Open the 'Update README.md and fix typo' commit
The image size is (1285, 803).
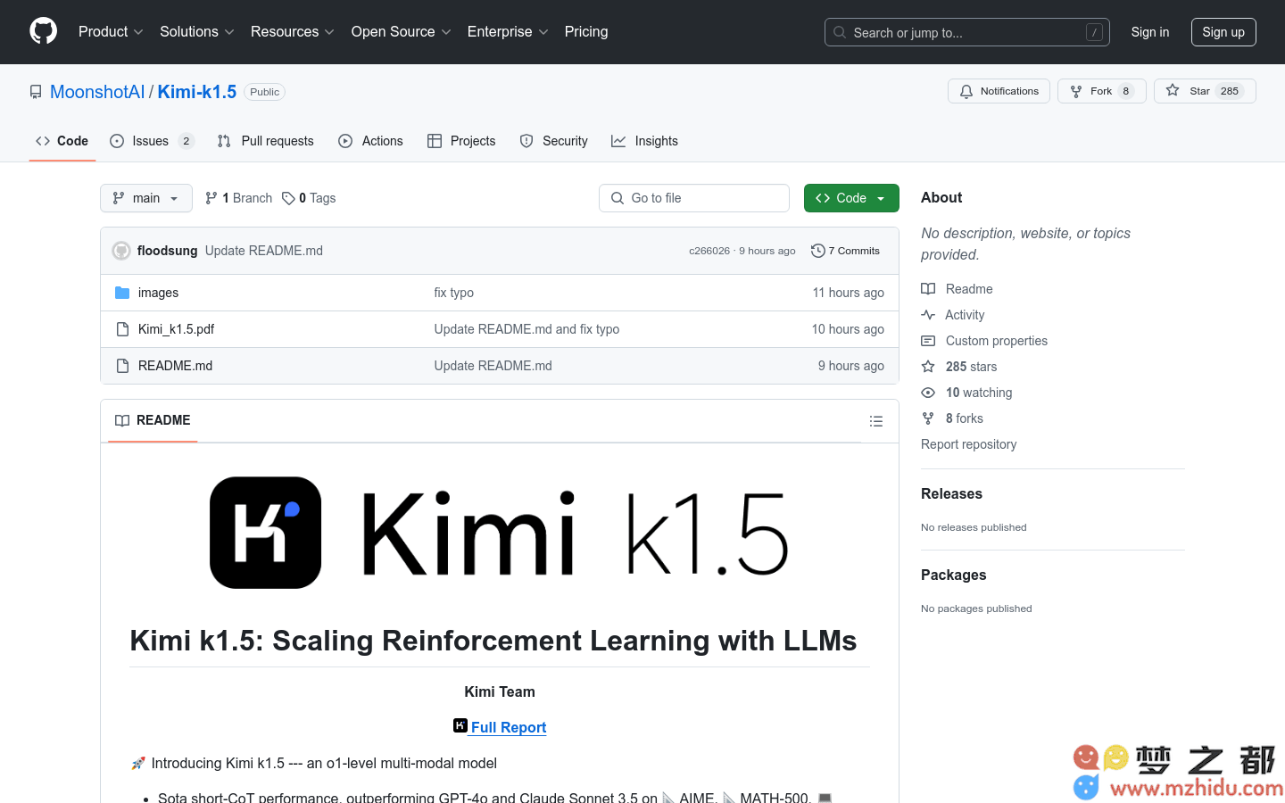coord(526,329)
